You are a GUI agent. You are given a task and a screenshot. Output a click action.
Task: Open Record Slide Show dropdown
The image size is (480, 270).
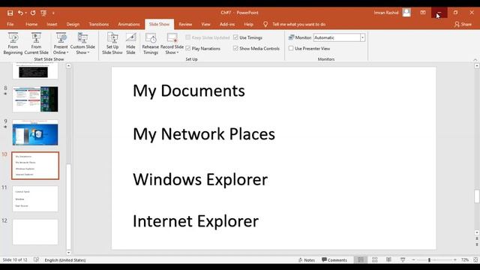[172, 43]
